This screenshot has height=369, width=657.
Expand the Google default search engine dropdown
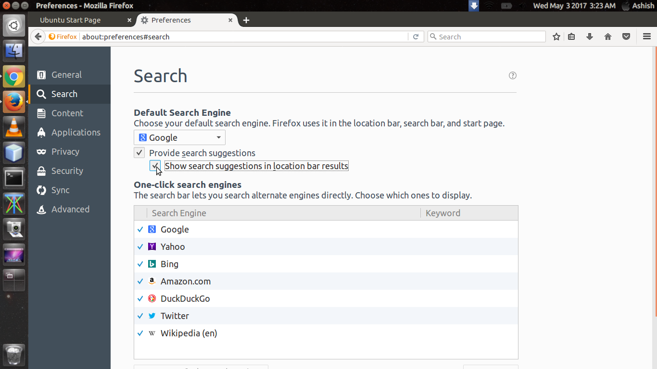click(179, 137)
